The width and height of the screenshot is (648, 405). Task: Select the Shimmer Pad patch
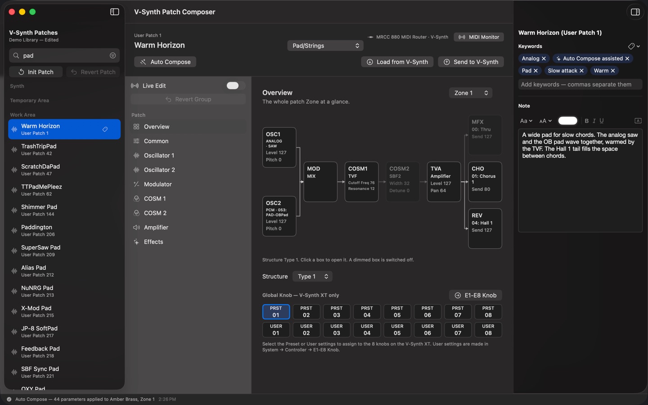point(64,210)
